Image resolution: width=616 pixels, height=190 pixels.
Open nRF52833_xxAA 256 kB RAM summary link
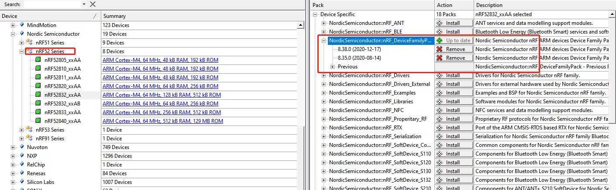[x=162, y=112]
